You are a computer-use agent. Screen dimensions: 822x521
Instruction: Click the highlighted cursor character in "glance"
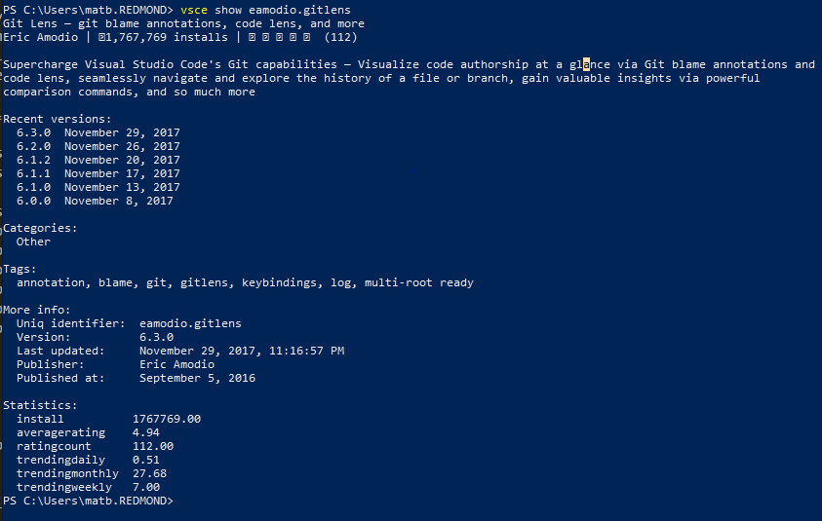(x=586, y=64)
